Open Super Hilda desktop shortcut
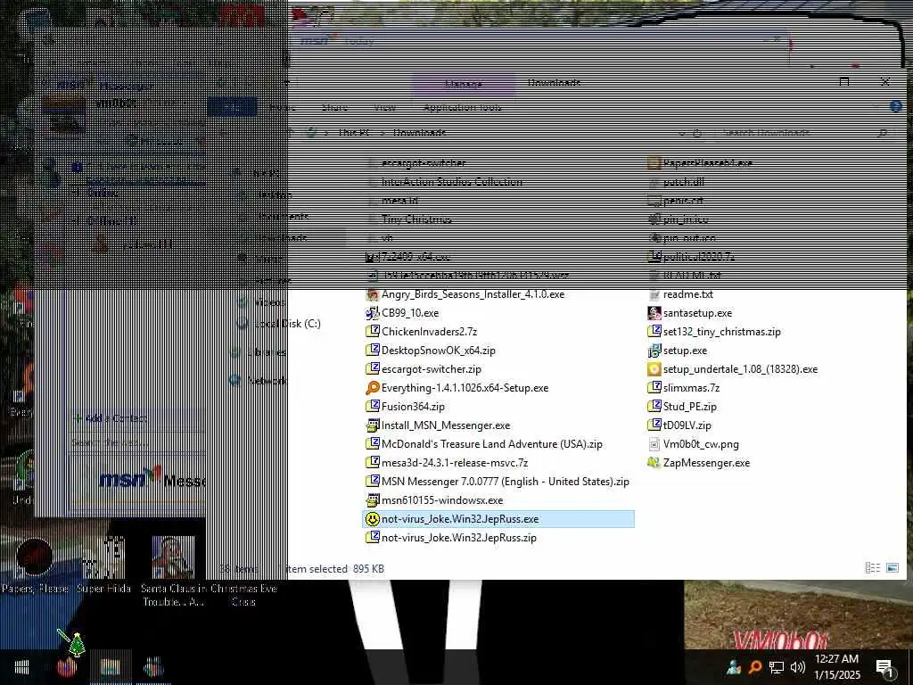Screen dimensions: 913x685 point(103,565)
